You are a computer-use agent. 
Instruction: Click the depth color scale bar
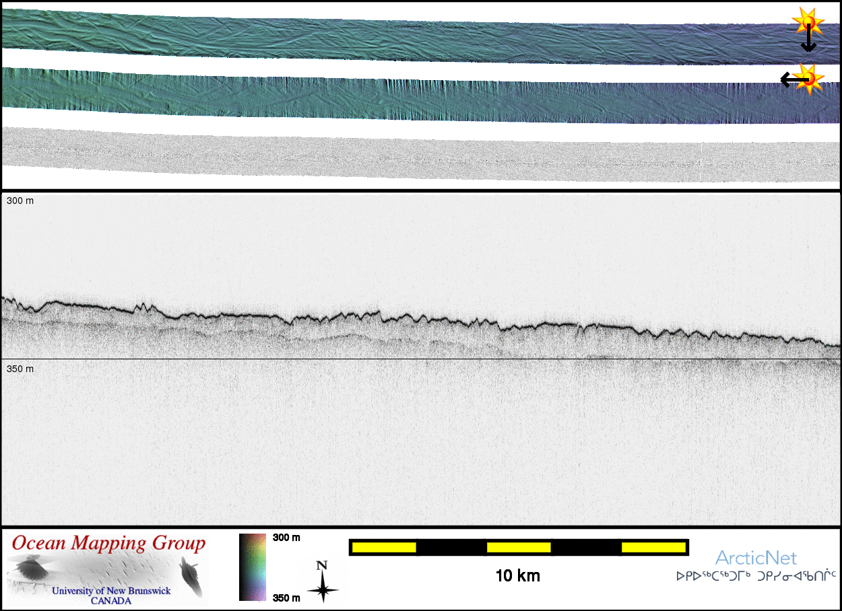(x=253, y=567)
